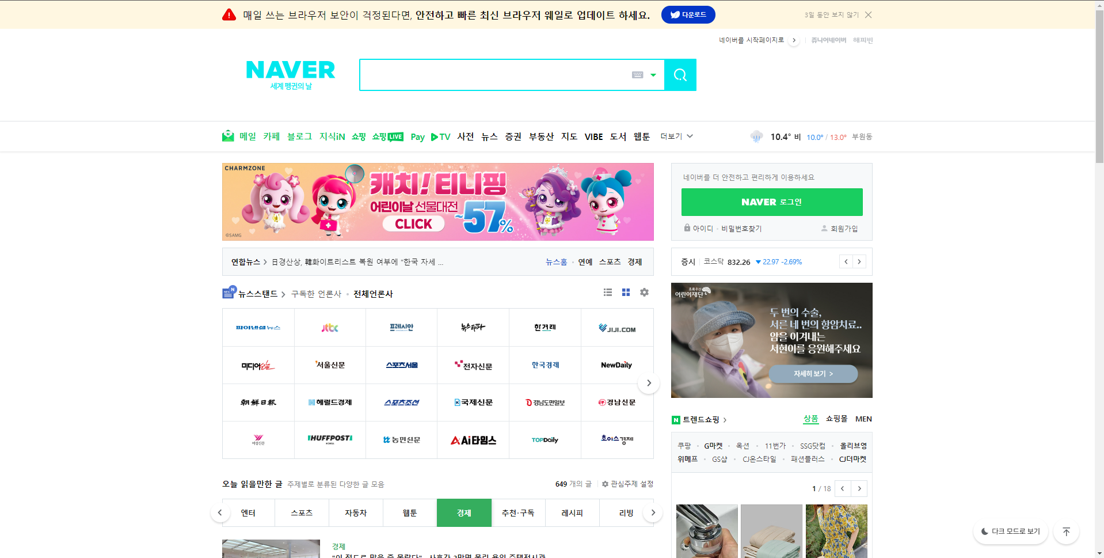Click the Whale browser download button

tap(688, 15)
